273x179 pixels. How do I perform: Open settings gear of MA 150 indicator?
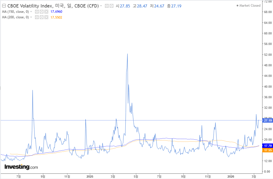(x=41, y=12)
